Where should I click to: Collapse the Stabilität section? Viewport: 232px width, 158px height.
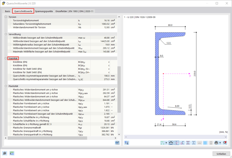tap(6, 58)
